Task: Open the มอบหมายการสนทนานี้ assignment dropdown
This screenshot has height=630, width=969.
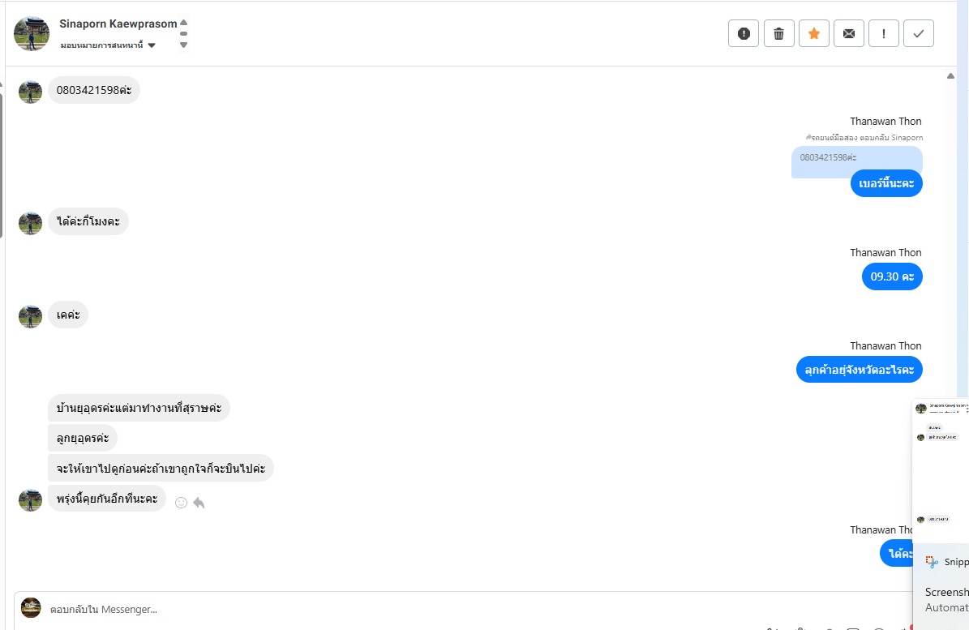Action: coord(108,45)
